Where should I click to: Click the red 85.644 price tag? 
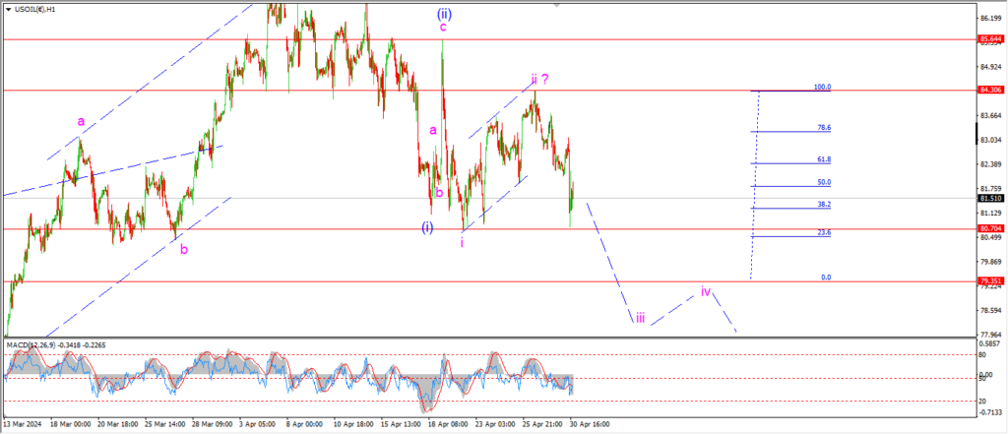pyautogui.click(x=990, y=39)
